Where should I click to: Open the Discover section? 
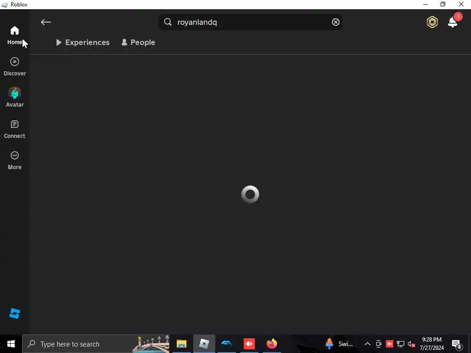(x=14, y=67)
